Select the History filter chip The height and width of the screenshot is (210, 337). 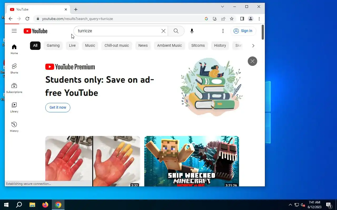click(220, 45)
